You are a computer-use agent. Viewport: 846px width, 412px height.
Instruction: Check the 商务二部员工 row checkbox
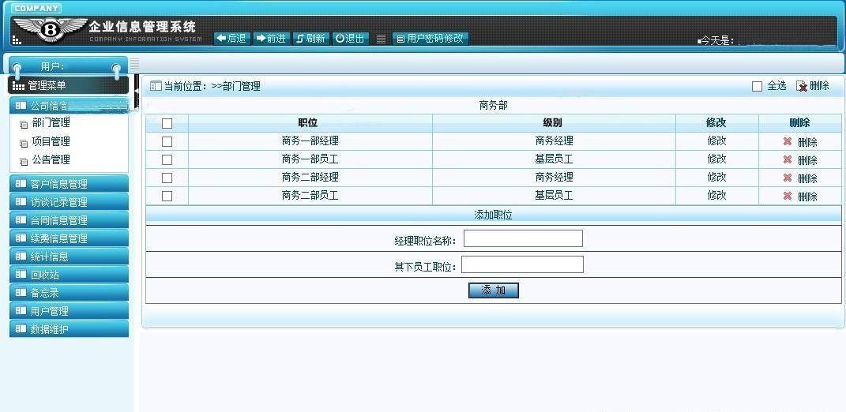point(167,196)
